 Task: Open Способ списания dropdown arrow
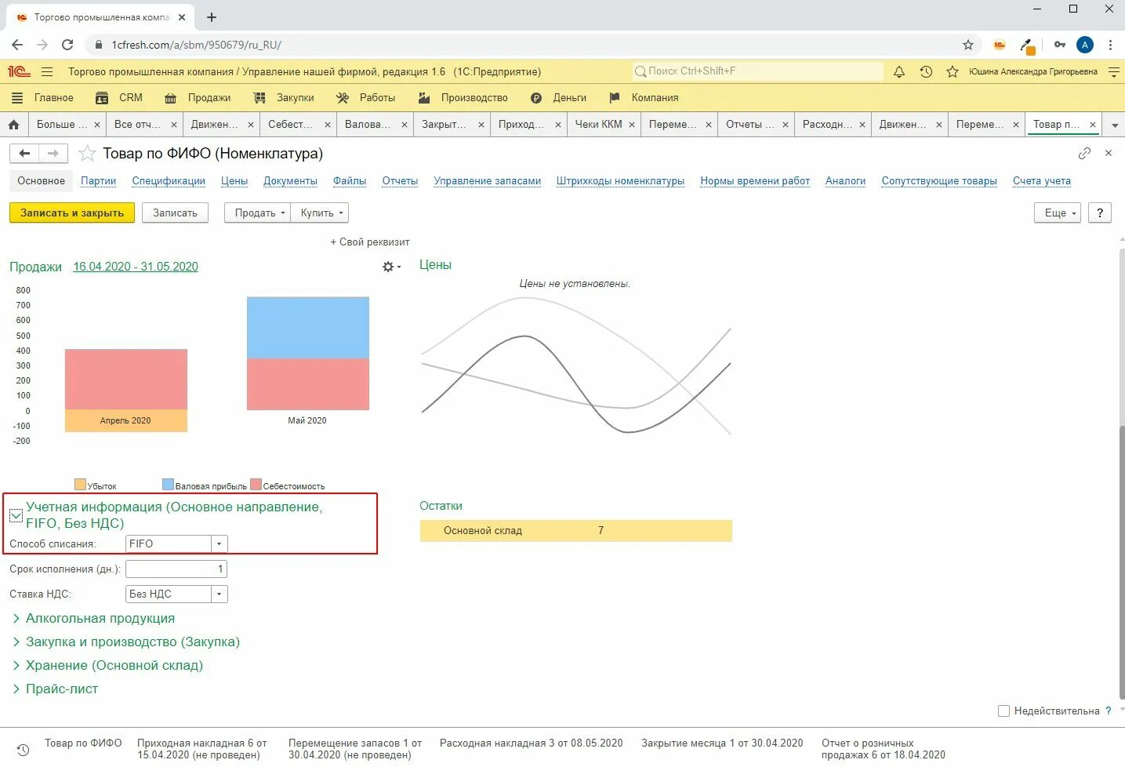[x=220, y=543]
